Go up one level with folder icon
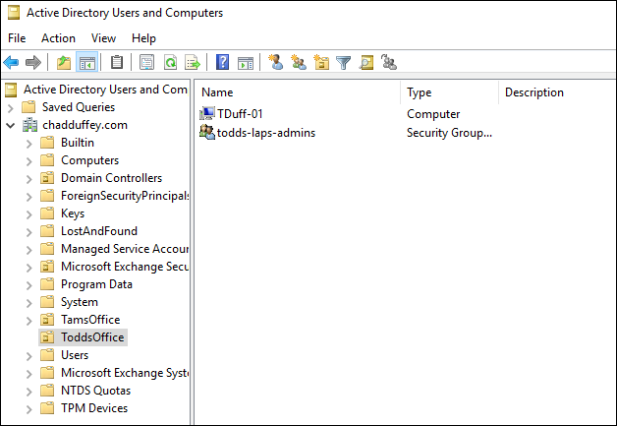Image resolution: width=617 pixels, height=426 pixels. (x=64, y=62)
